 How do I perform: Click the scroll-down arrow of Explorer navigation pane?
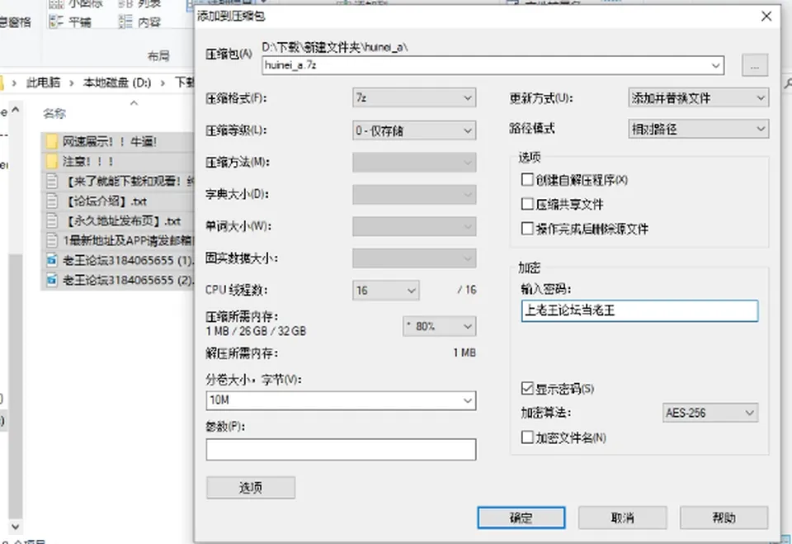[15, 527]
